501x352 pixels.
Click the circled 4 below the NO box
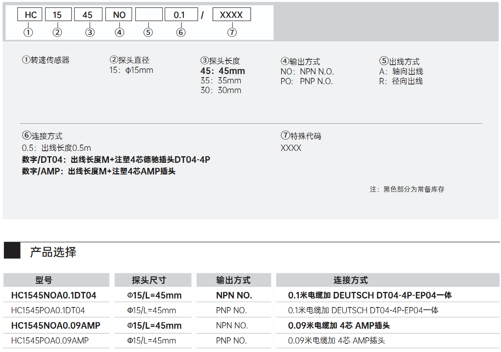tap(120, 33)
